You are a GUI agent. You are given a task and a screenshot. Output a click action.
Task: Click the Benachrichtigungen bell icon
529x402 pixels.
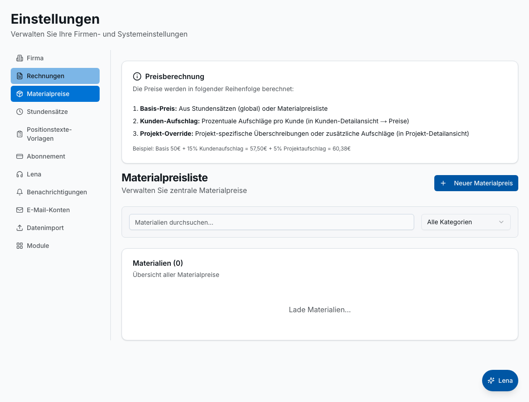click(x=20, y=192)
